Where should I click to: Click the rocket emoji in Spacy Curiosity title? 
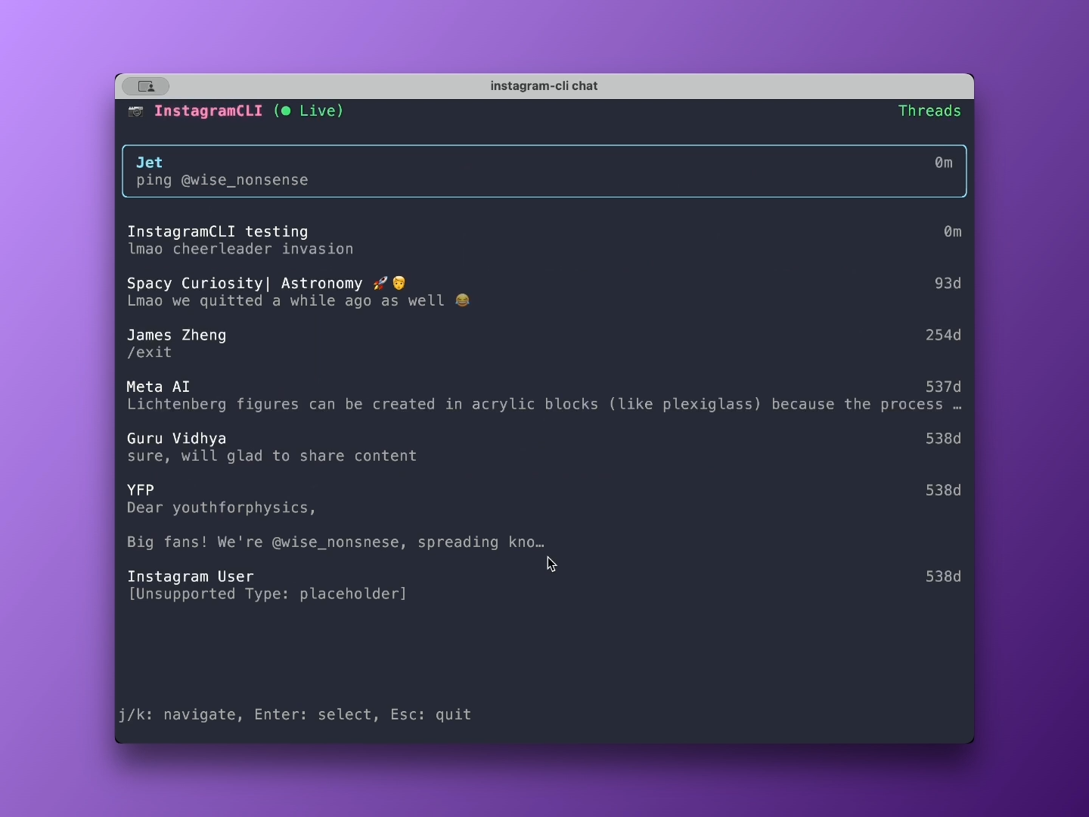379,283
